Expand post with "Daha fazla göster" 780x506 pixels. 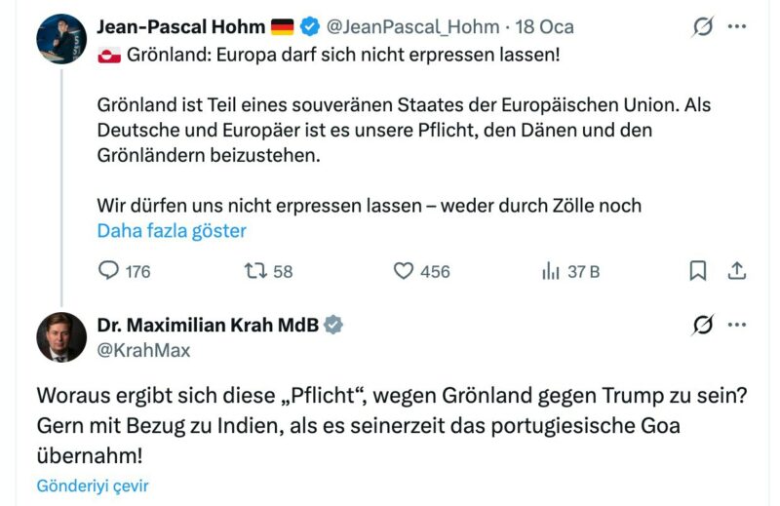coord(172,231)
